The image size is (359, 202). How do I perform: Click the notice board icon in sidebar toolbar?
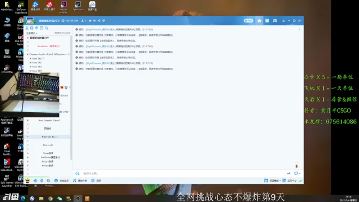coord(42,28)
